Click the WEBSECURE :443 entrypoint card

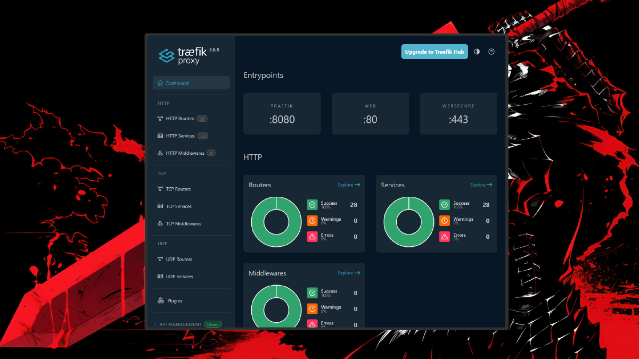point(458,114)
